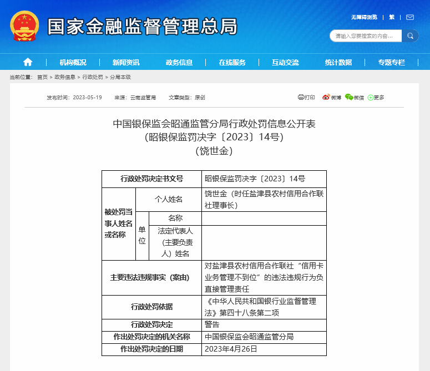Switch to traditional Chinese 繁
This screenshot has height=371, width=430.
(392, 17)
